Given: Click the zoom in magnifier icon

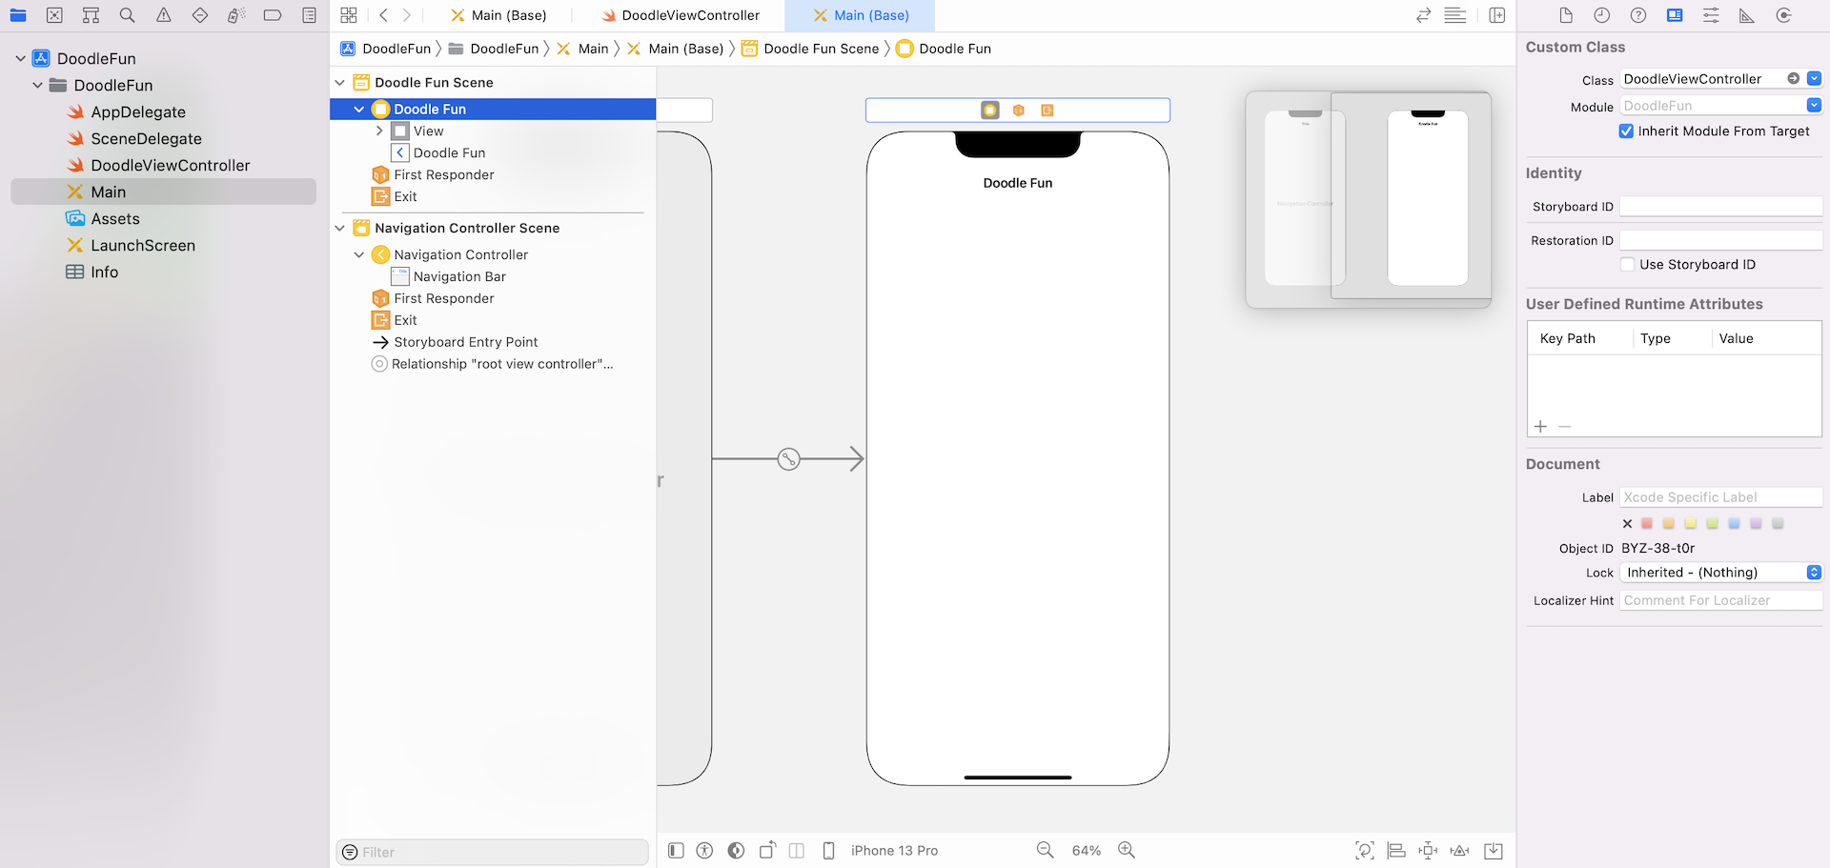Looking at the screenshot, I should (1127, 850).
